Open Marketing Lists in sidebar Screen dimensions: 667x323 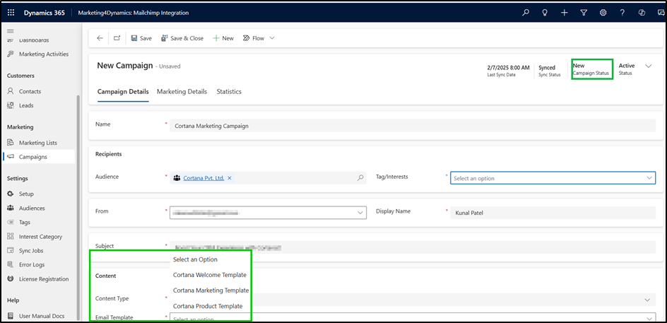(x=37, y=143)
